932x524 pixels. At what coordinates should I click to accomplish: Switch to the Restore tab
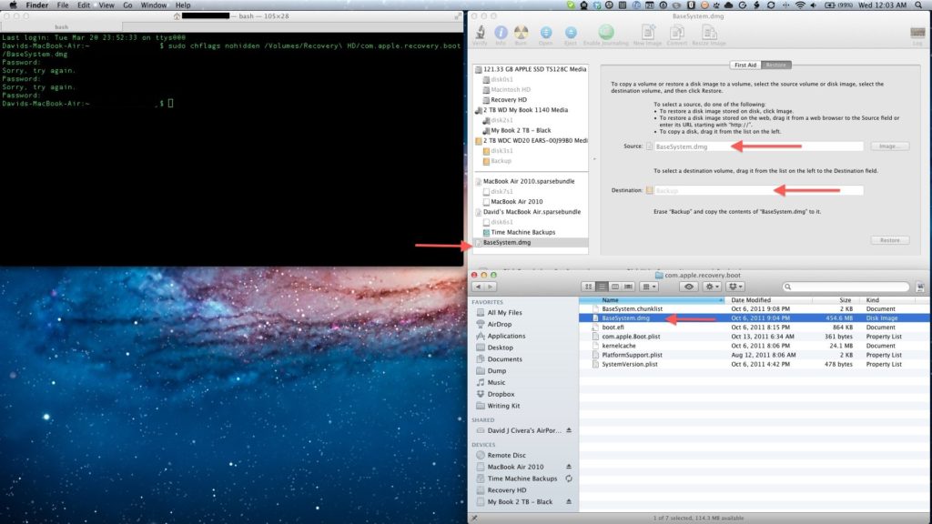point(775,65)
